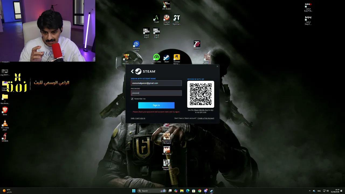Open the Create a Free Account link

coord(206,118)
